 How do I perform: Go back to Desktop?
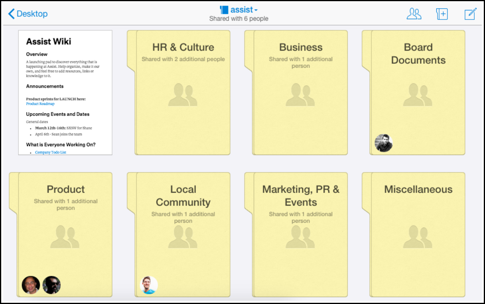click(x=28, y=14)
